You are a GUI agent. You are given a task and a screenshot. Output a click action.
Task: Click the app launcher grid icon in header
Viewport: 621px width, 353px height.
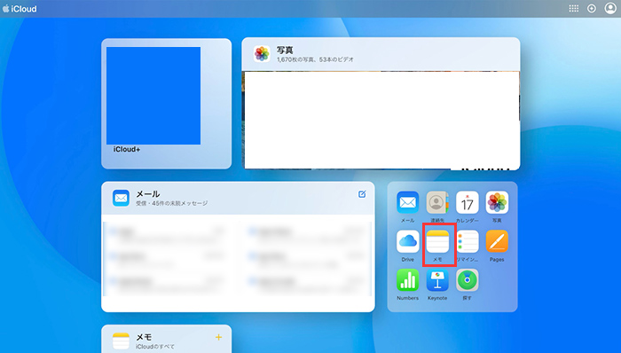[x=573, y=8]
